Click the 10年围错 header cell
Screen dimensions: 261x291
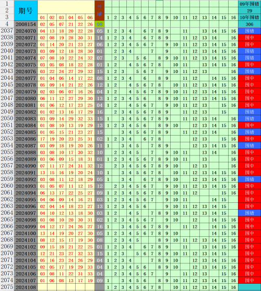[x=250, y=17]
